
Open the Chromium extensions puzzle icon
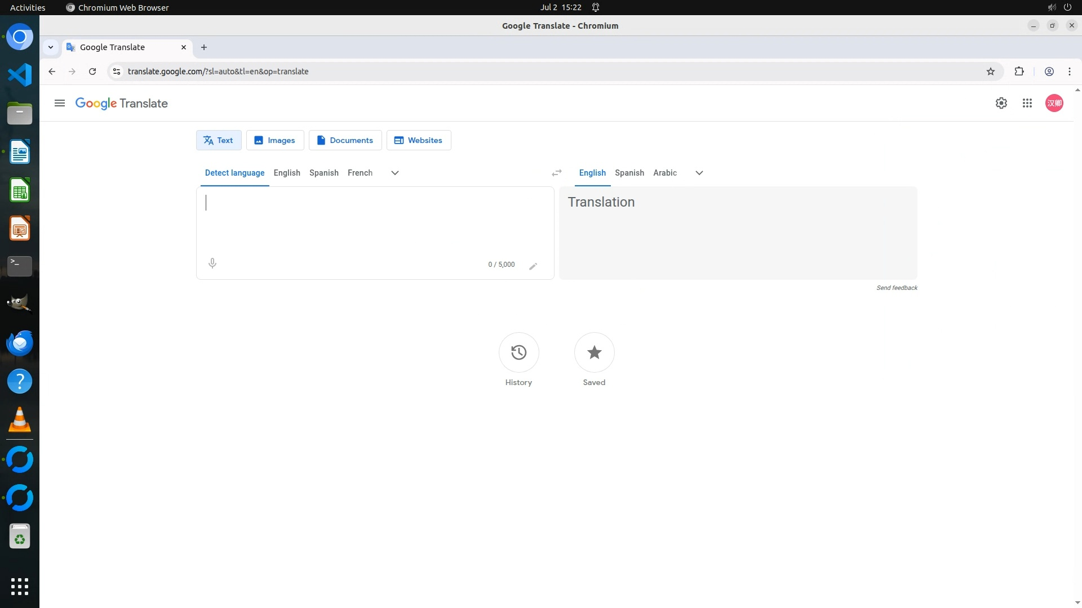click(1019, 71)
